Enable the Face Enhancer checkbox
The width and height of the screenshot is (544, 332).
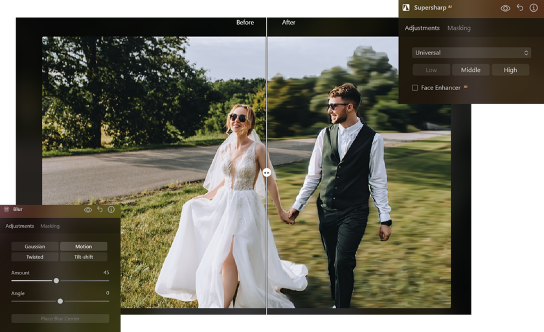(x=414, y=87)
